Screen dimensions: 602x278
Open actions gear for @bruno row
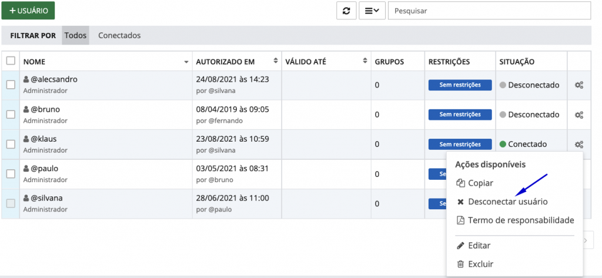tap(579, 115)
